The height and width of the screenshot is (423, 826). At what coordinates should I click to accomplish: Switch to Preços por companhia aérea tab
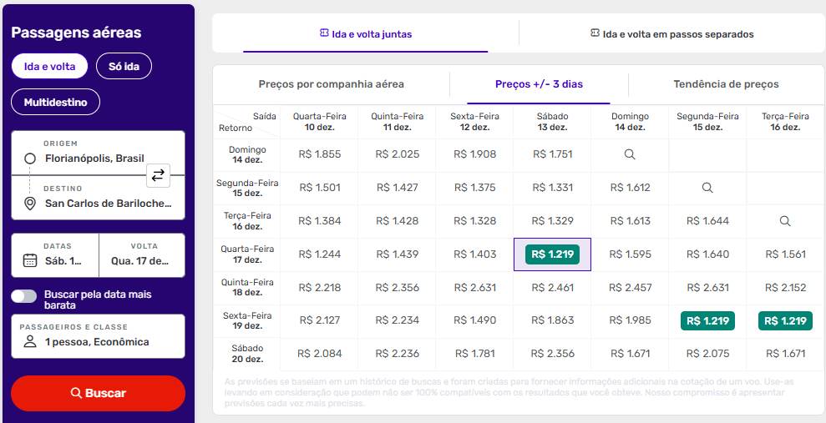[331, 84]
